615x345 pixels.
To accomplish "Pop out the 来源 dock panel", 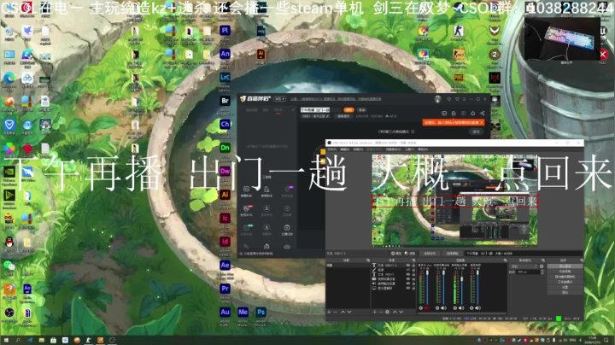I will pos(413,260).
